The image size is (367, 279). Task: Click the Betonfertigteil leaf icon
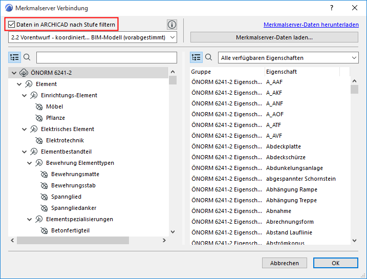click(44, 230)
